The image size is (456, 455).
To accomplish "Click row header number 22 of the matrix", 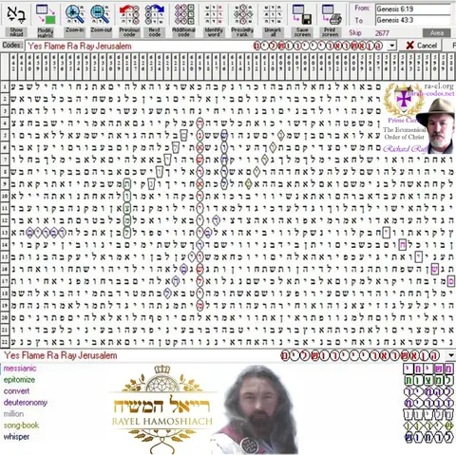I will click(5, 342).
